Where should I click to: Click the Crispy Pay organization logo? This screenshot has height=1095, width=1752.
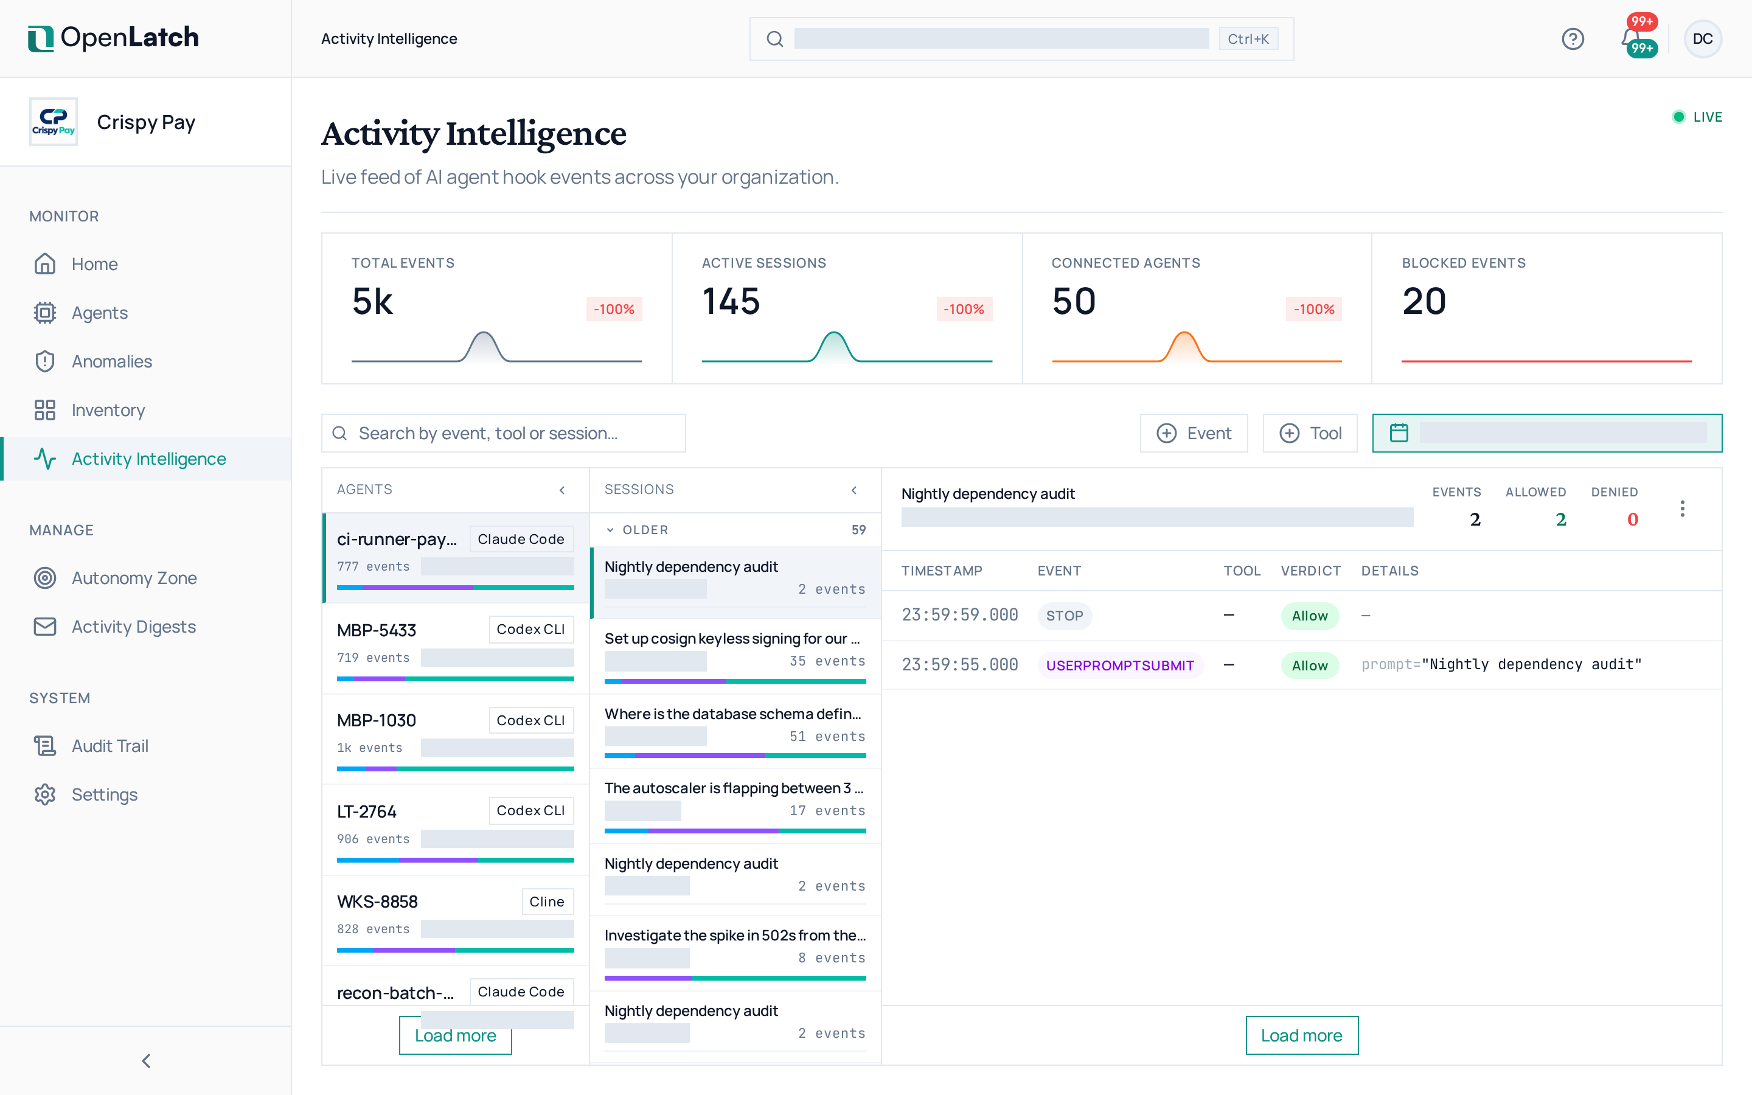(x=53, y=122)
